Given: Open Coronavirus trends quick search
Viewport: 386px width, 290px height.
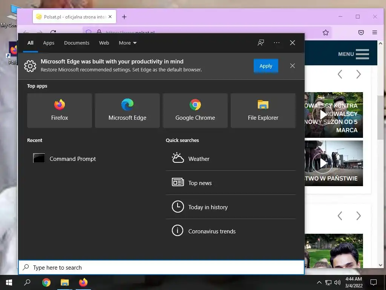Looking at the screenshot, I should point(230,231).
